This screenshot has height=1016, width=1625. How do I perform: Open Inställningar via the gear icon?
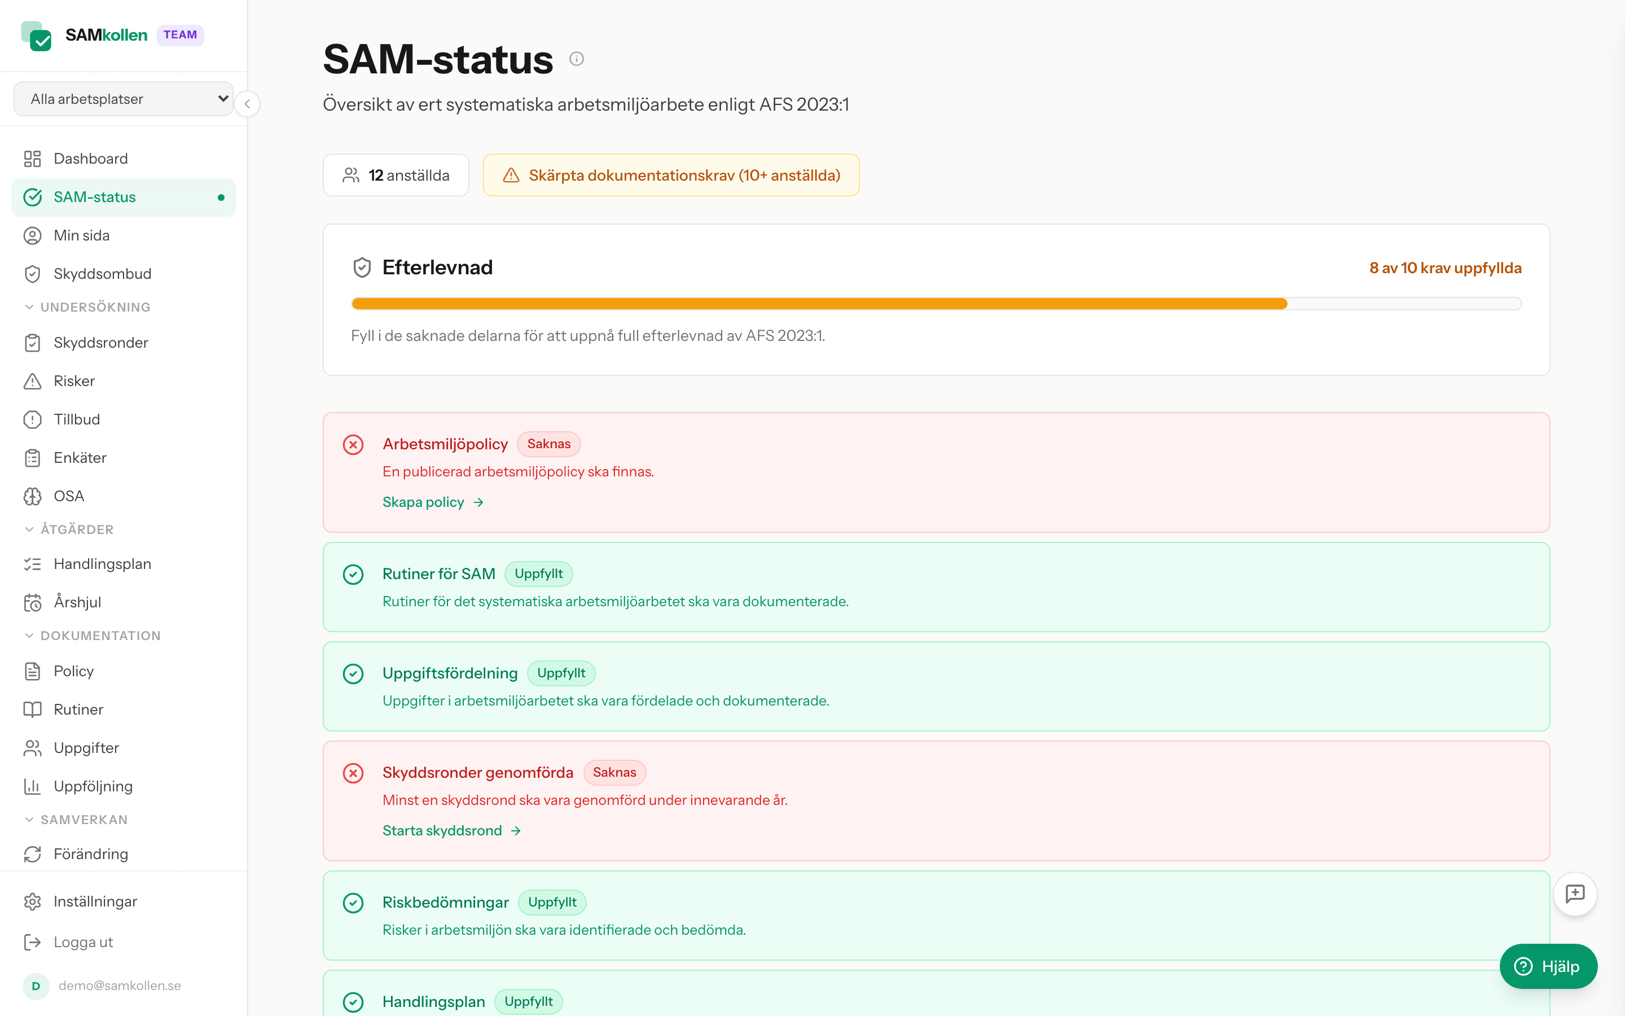click(34, 901)
